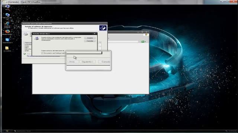The height and width of the screenshot is (133, 238).
Task: Open the yellow folder desktop icon
Action: [x=7, y=49]
